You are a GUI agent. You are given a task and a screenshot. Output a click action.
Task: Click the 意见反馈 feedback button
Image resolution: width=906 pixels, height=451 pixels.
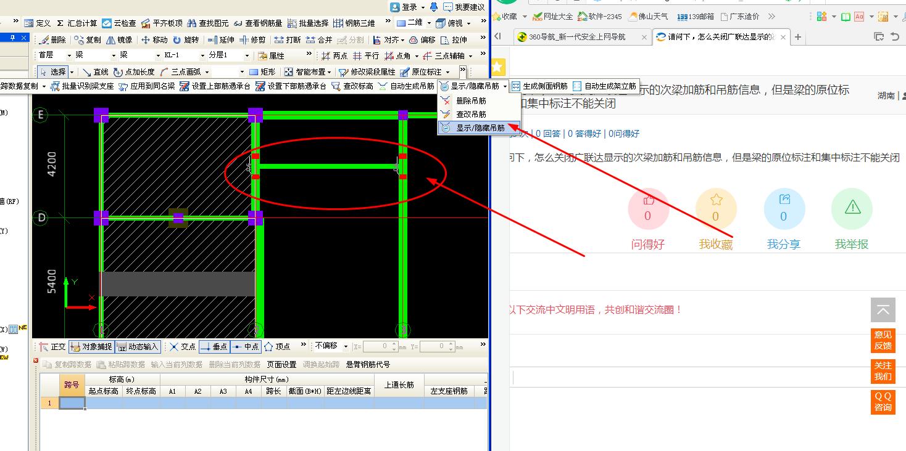(x=883, y=340)
